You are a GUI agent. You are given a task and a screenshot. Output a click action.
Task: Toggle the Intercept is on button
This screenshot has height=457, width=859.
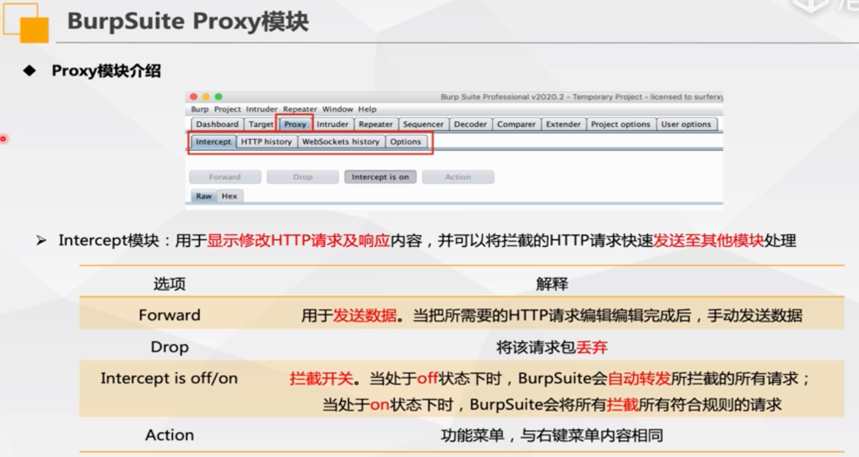380,177
